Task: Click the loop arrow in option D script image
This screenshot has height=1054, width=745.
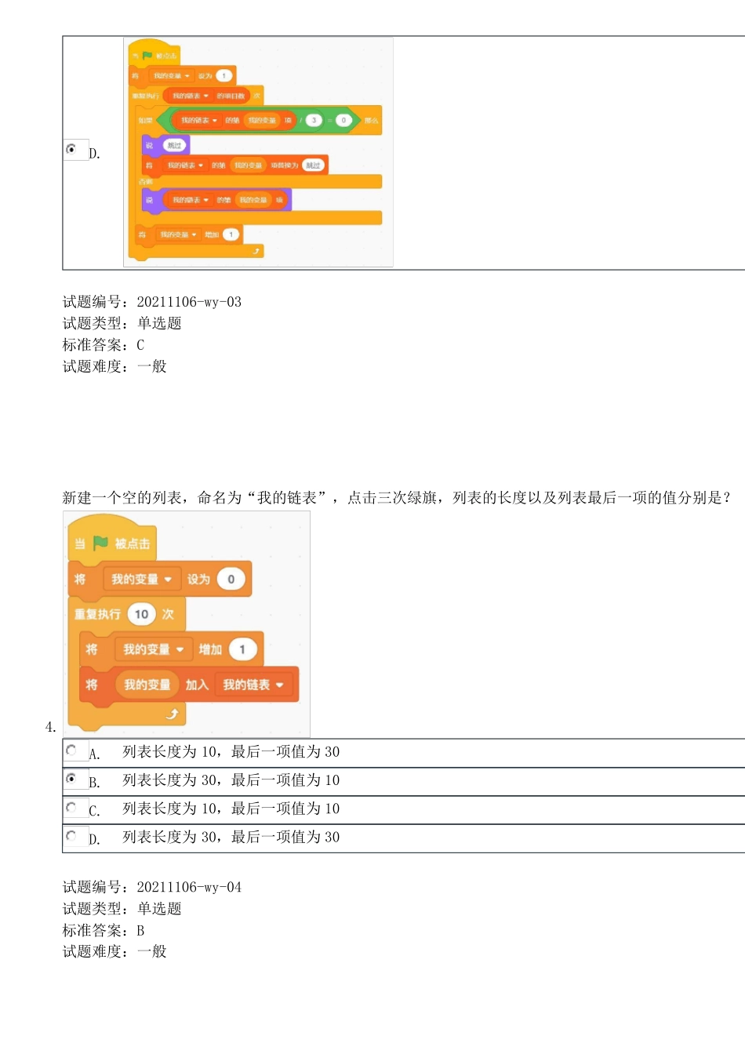Action: coord(256,251)
